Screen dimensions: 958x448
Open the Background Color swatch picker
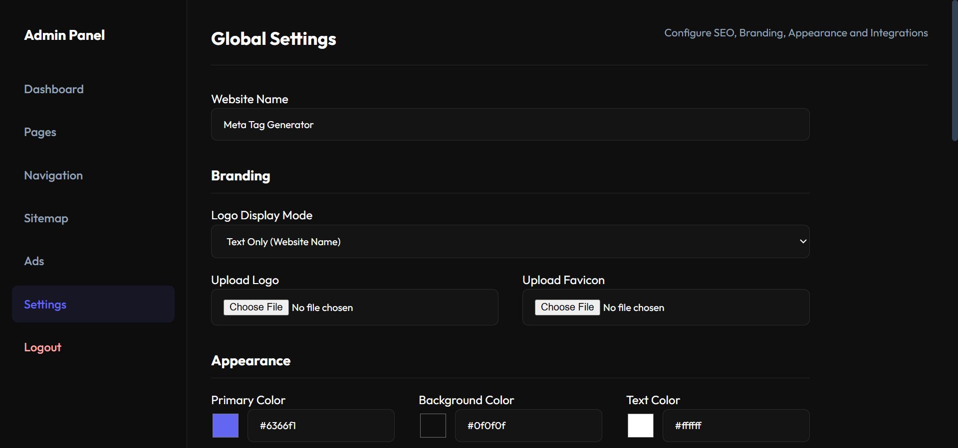tap(433, 426)
